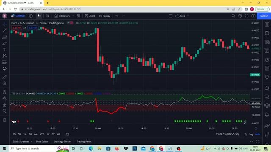Open the Fibonacci retracement tools
The image size is (271, 152).
[x=5, y=37]
